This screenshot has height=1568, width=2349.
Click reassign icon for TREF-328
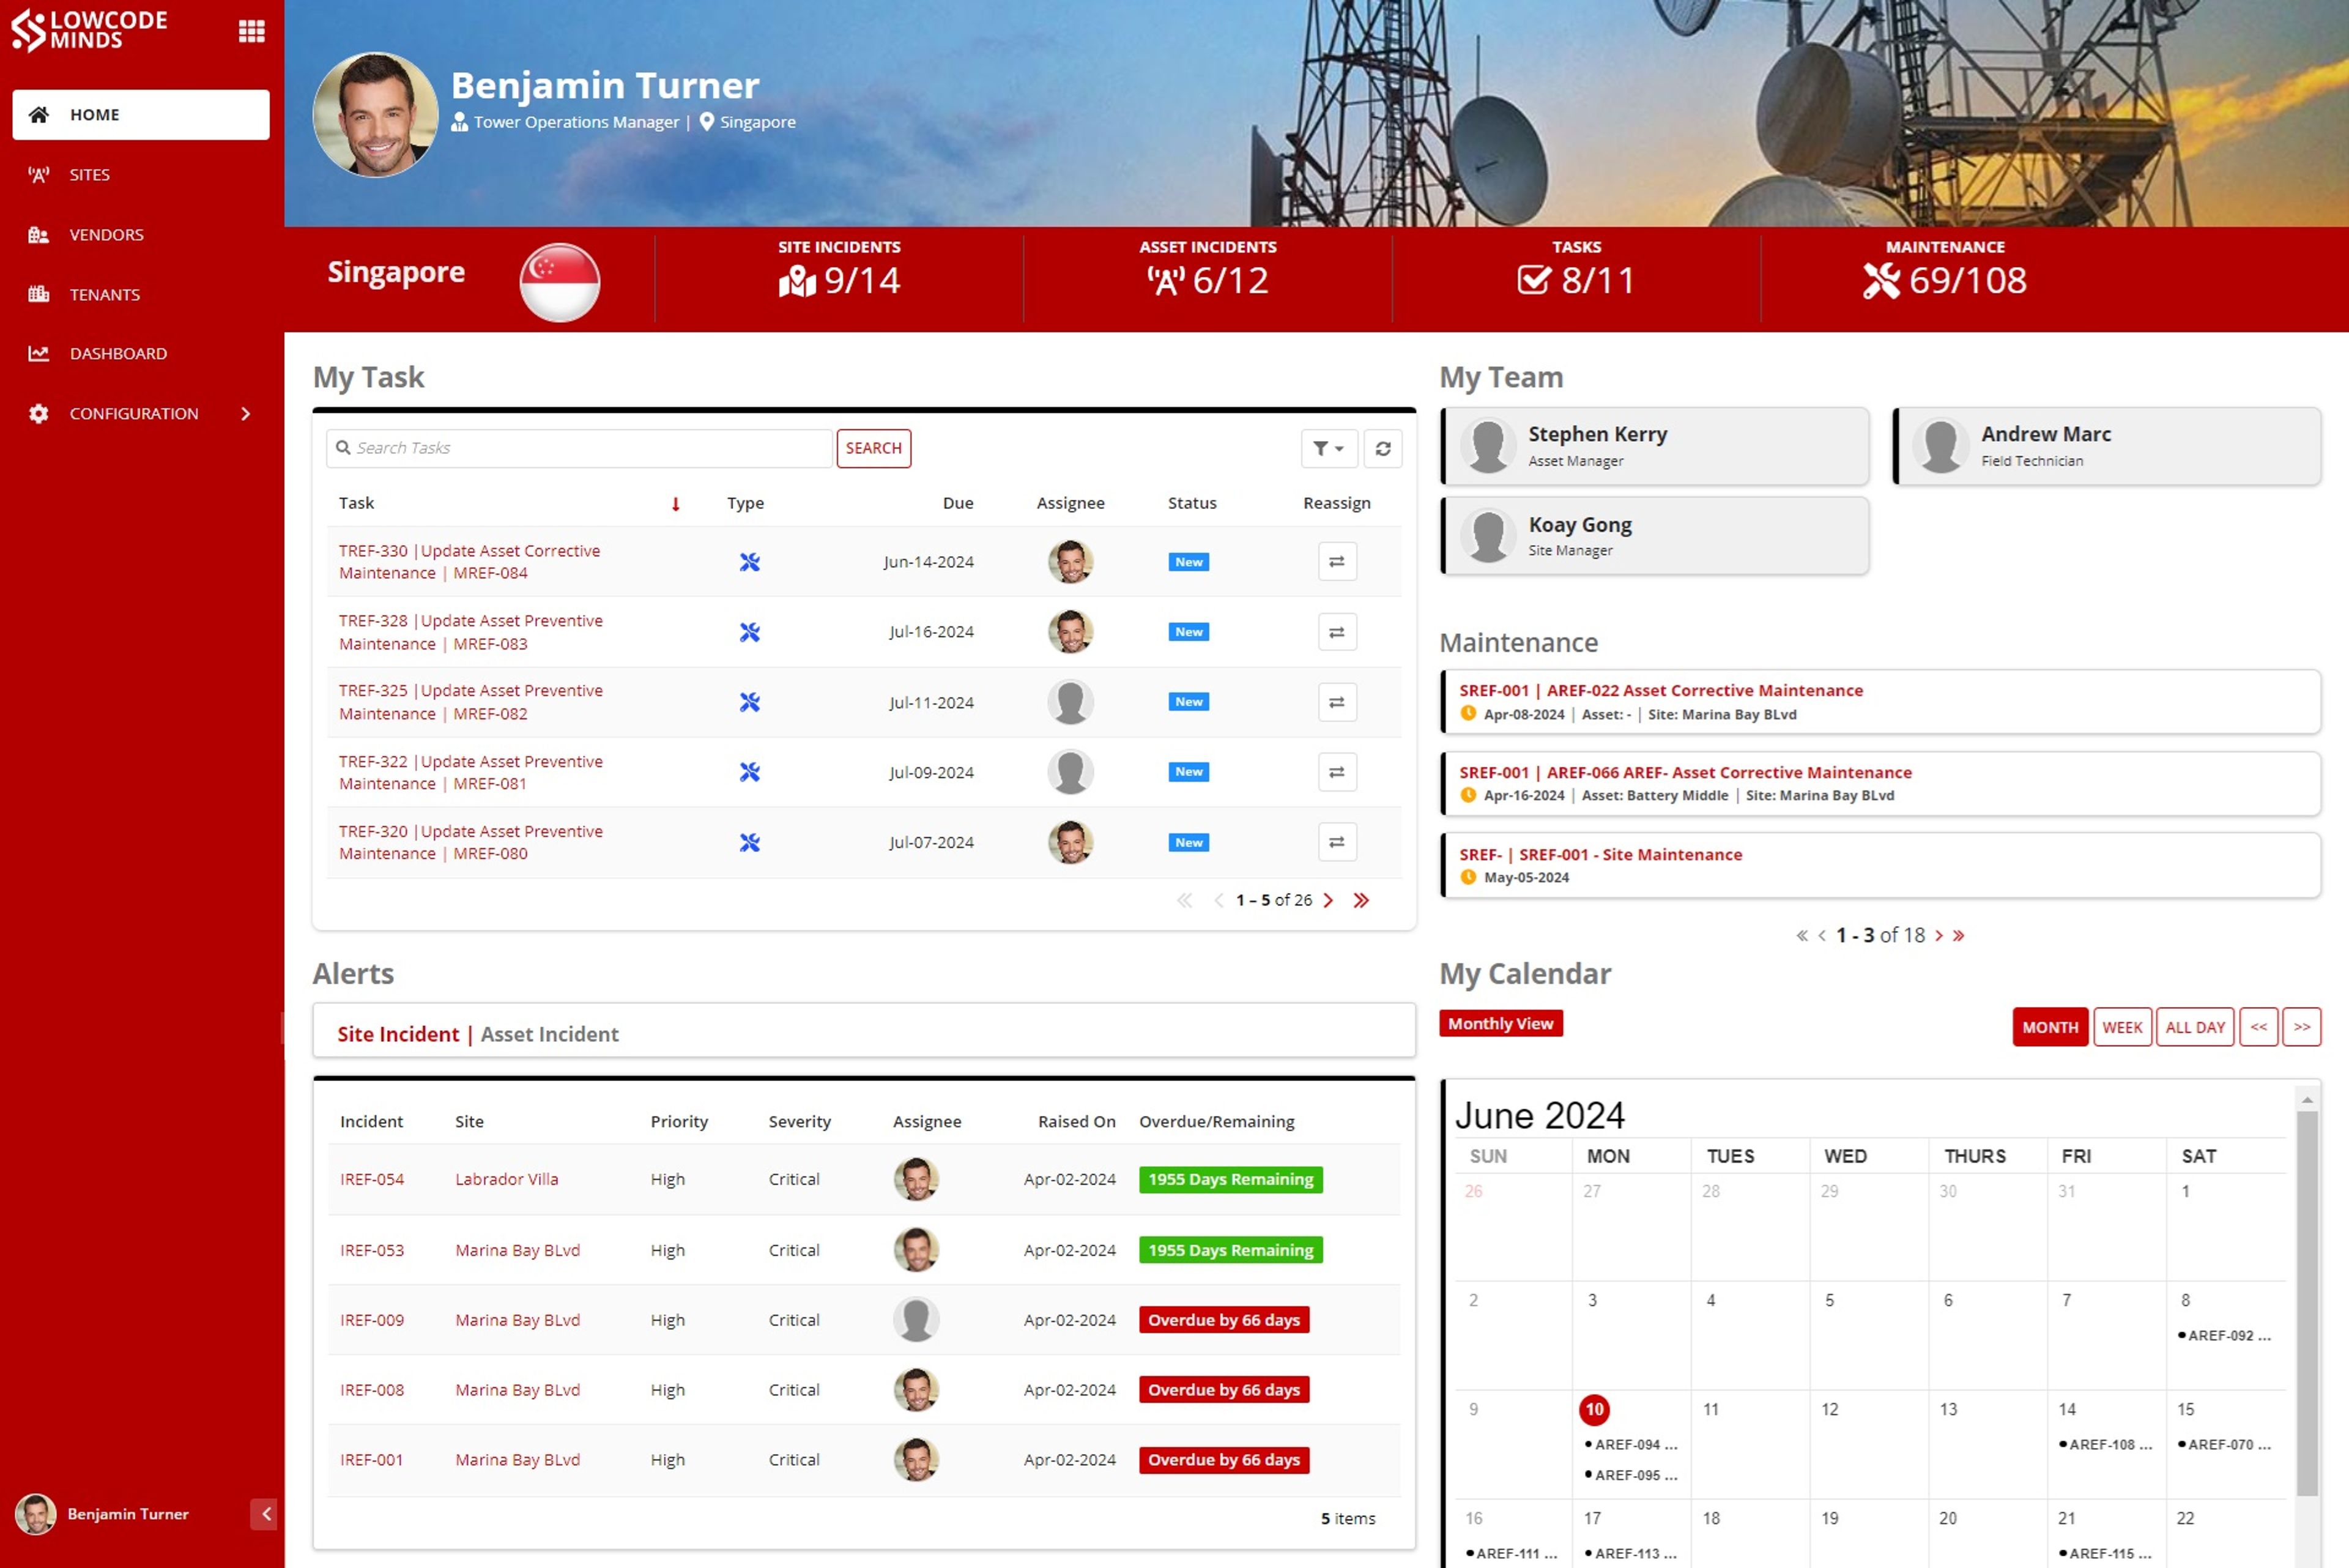pyautogui.click(x=1337, y=632)
